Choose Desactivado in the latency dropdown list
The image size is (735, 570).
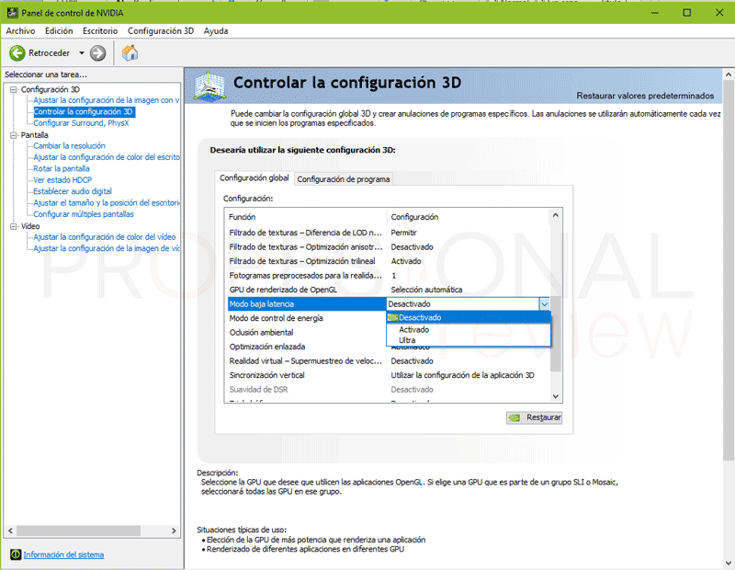(x=469, y=317)
